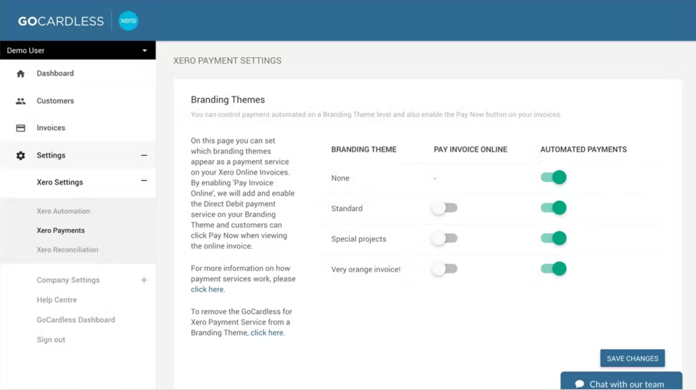The width and height of the screenshot is (696, 390).
Task: Select Xero Automation submenu item
Action: [63, 211]
